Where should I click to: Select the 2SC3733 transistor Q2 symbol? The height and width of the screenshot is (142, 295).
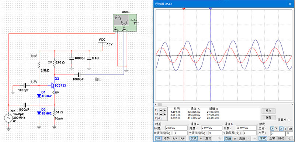[x=53, y=85]
